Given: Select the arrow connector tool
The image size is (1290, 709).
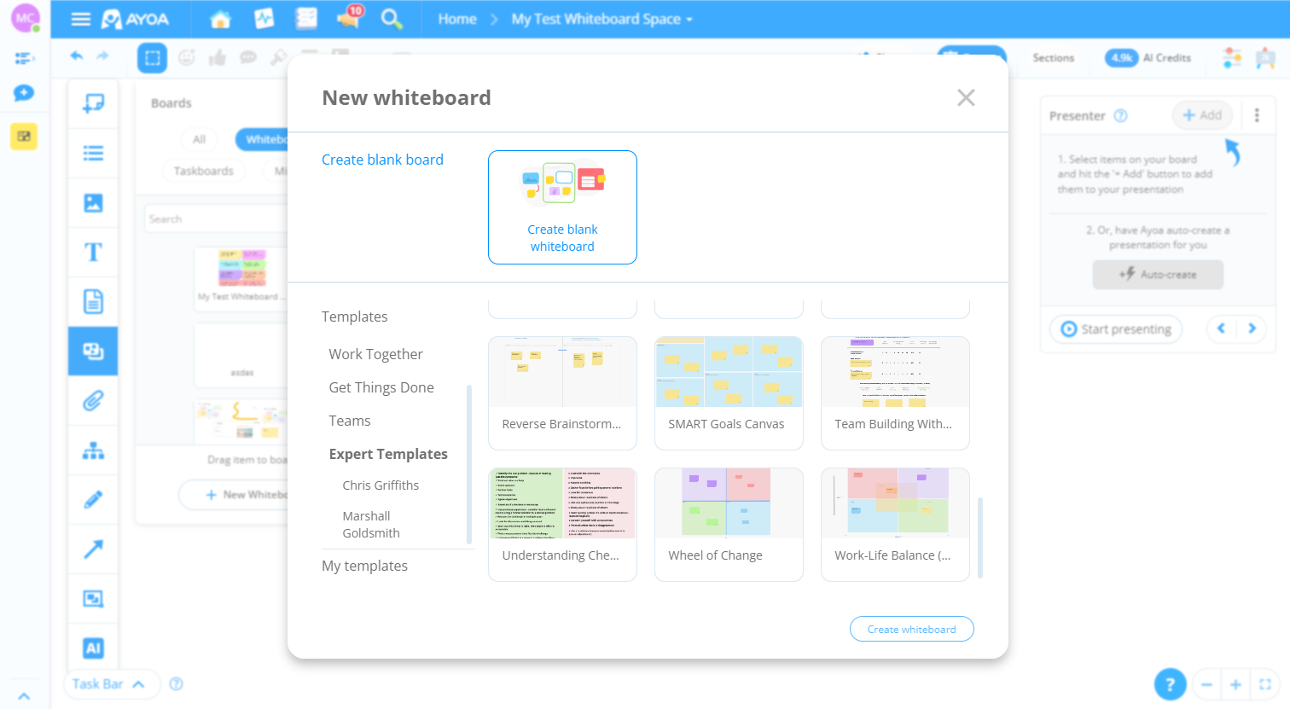Looking at the screenshot, I should (93, 549).
